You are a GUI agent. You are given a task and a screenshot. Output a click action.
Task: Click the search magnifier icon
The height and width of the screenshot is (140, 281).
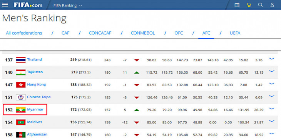260,5
